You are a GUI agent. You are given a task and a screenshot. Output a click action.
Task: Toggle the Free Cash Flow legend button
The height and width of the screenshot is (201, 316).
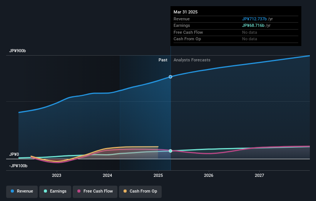[95, 191]
